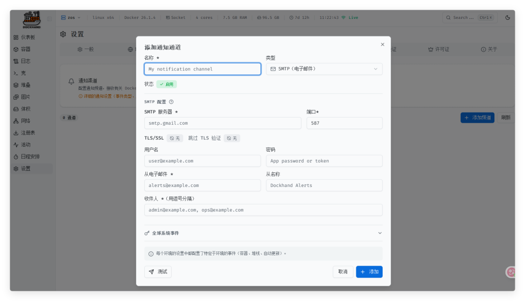Image resolution: width=525 pixels, height=301 pixels.
Task: Click the 96.5 GB disk icon
Action: tap(259, 17)
